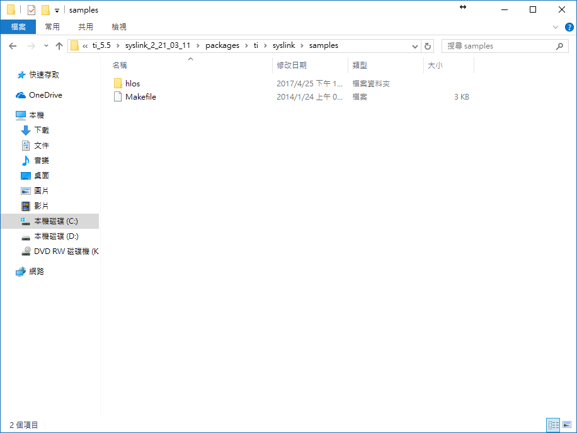Viewport: 577px width, 433px height.
Task: Open 音樂 folder in sidebar
Action: pos(42,161)
